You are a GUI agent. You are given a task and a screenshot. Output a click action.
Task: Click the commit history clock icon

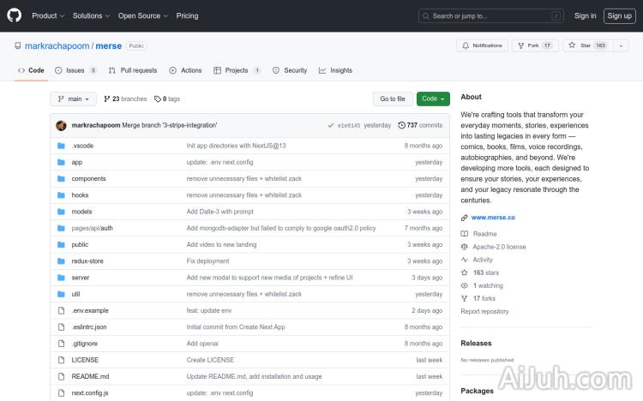(x=401, y=125)
